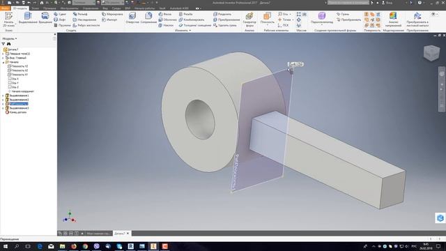Expand the Выдавливание2 feature node
The image size is (446, 251).
click(3, 100)
